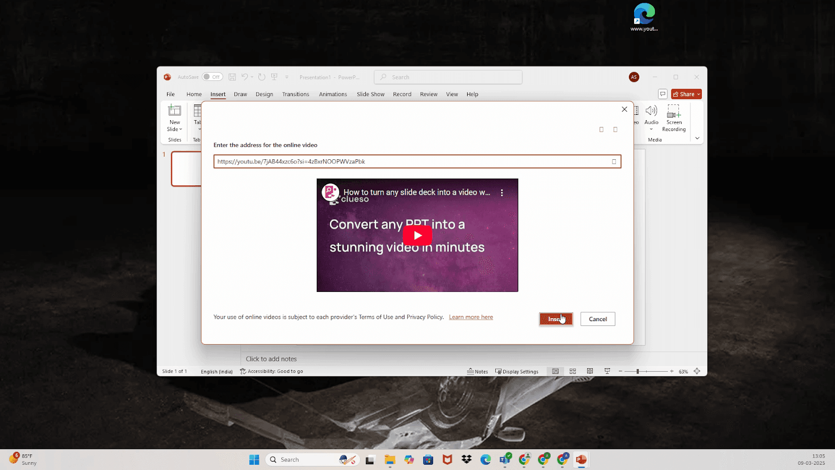
Task: Open the Transitions tab
Action: click(x=295, y=95)
